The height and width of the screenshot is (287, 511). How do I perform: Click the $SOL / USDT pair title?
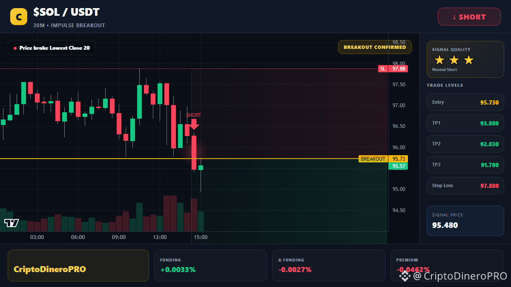66,13
